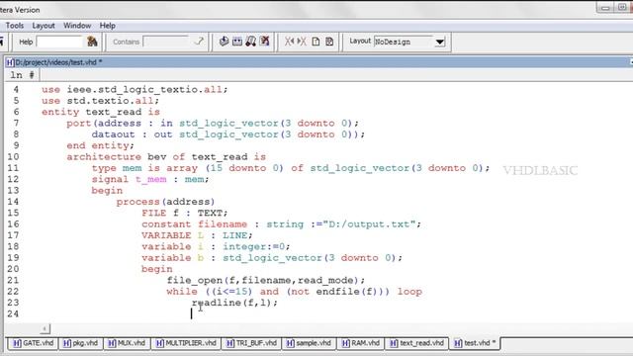Click the Compile All toolbar icon
633x356 pixels.
click(237, 42)
